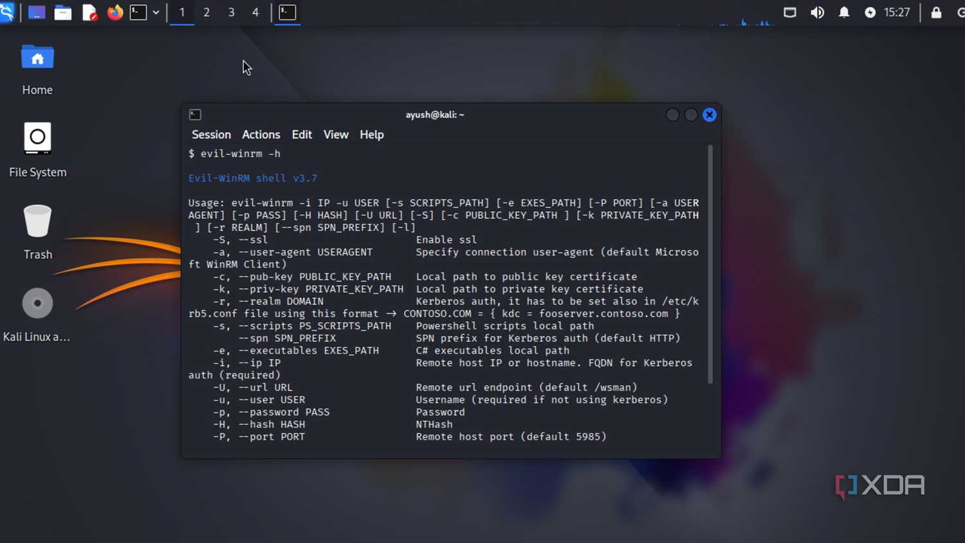The image size is (965, 543).
Task: Click the "NTHash" description text
Action: click(434, 425)
